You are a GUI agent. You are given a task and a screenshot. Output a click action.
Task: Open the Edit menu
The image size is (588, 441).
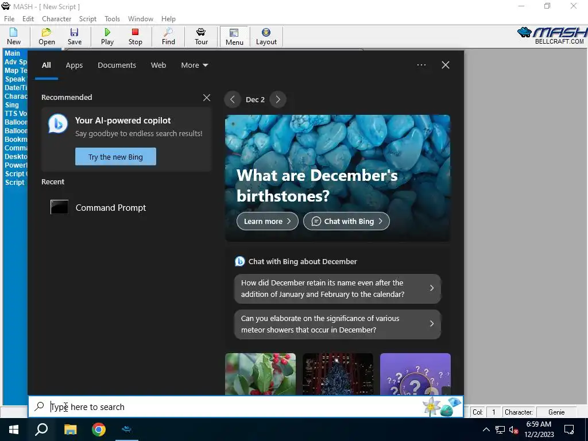tap(28, 19)
